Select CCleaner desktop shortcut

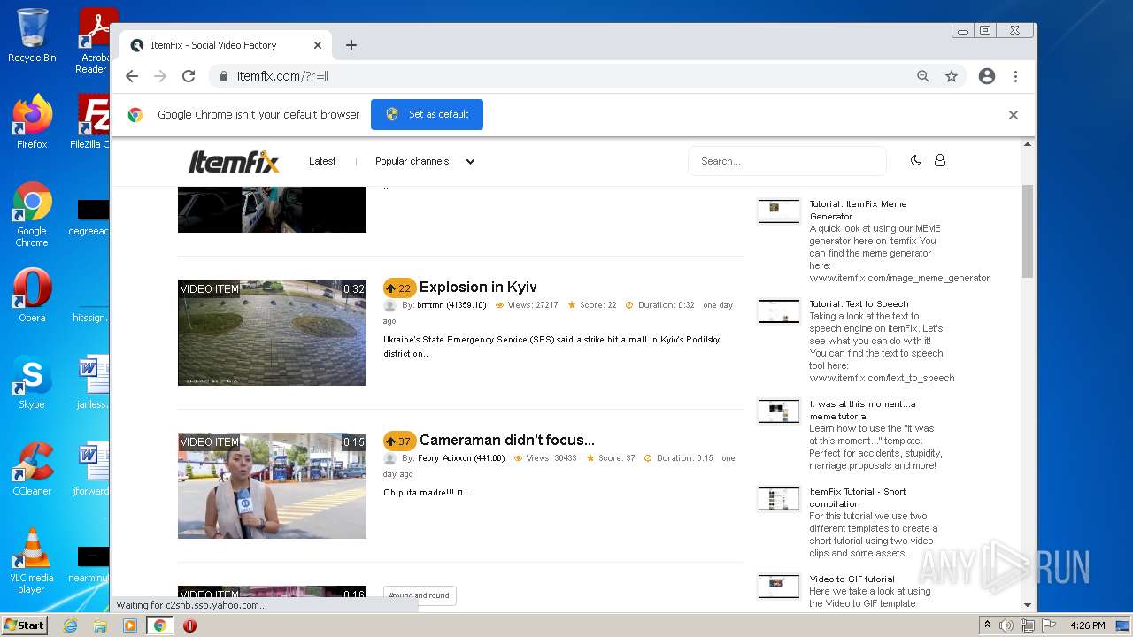point(32,469)
